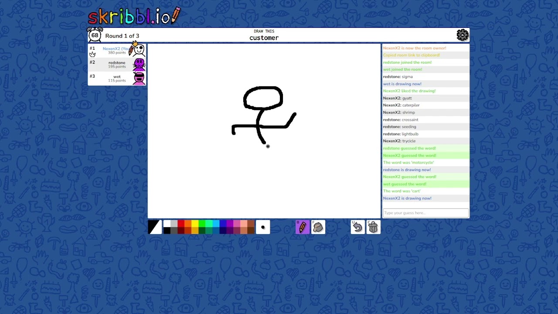Click 'Copied room link to clipboard!' message
This screenshot has height=314, width=558.
point(412,55)
